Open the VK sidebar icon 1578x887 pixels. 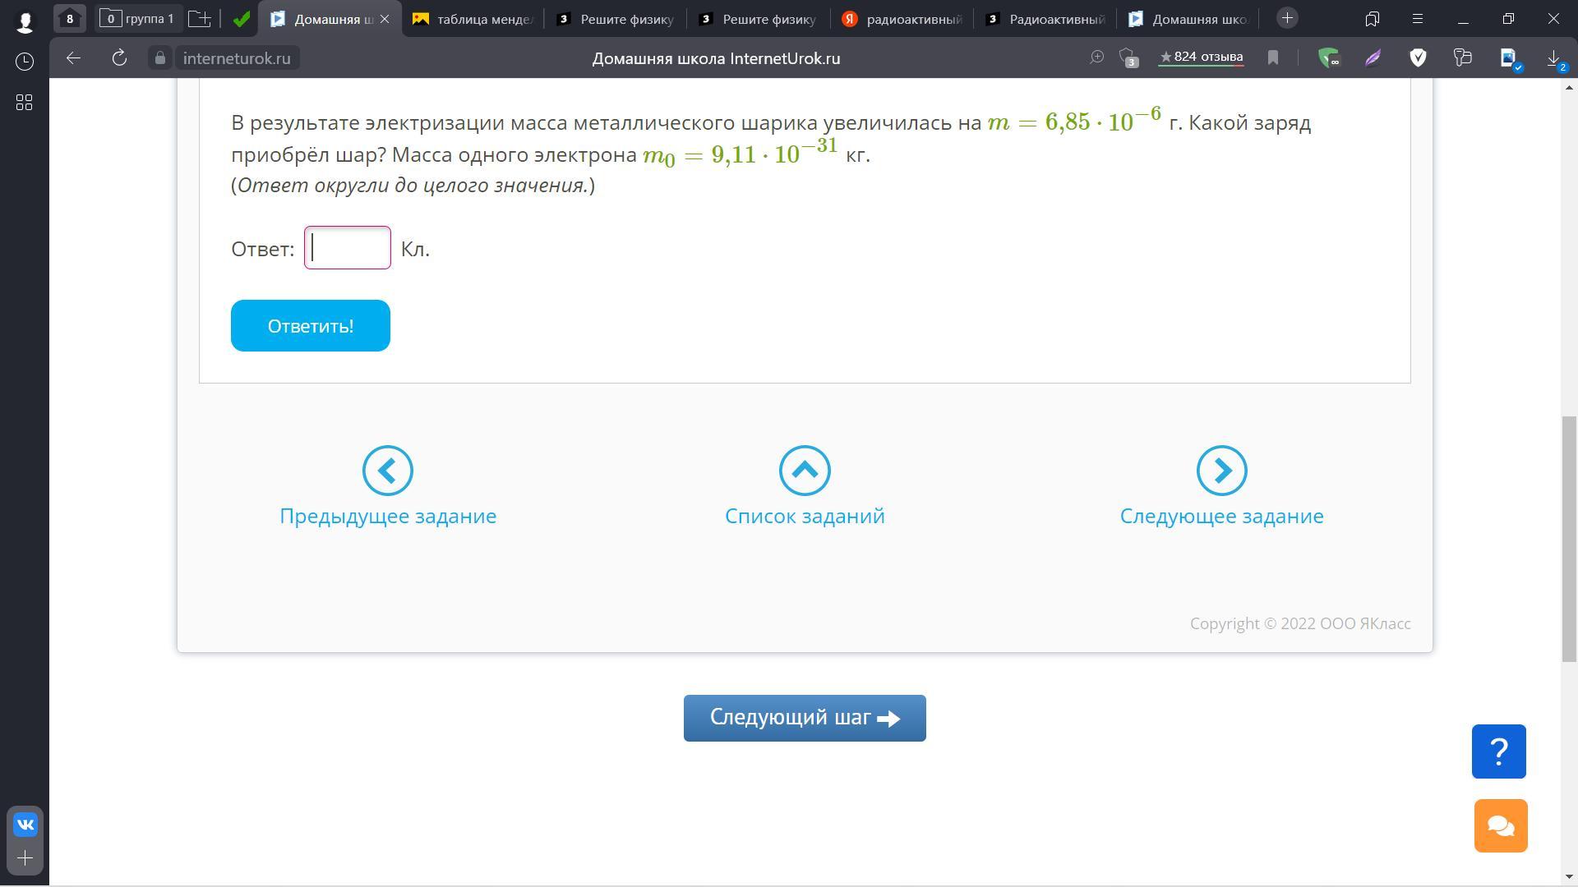tap(25, 824)
